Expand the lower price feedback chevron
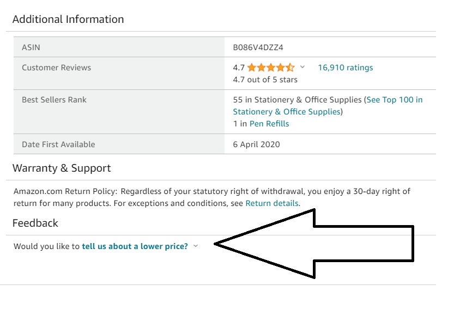 coord(196,246)
